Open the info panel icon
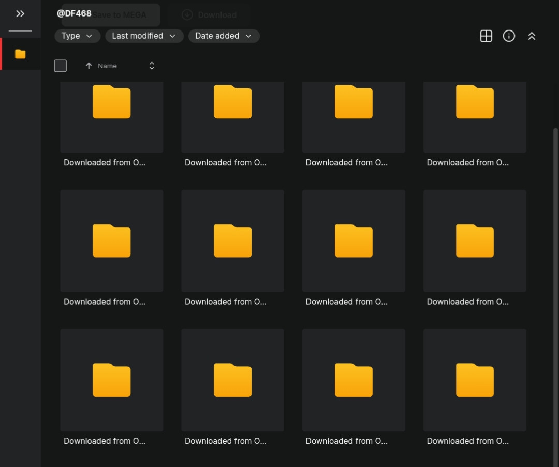 click(509, 36)
